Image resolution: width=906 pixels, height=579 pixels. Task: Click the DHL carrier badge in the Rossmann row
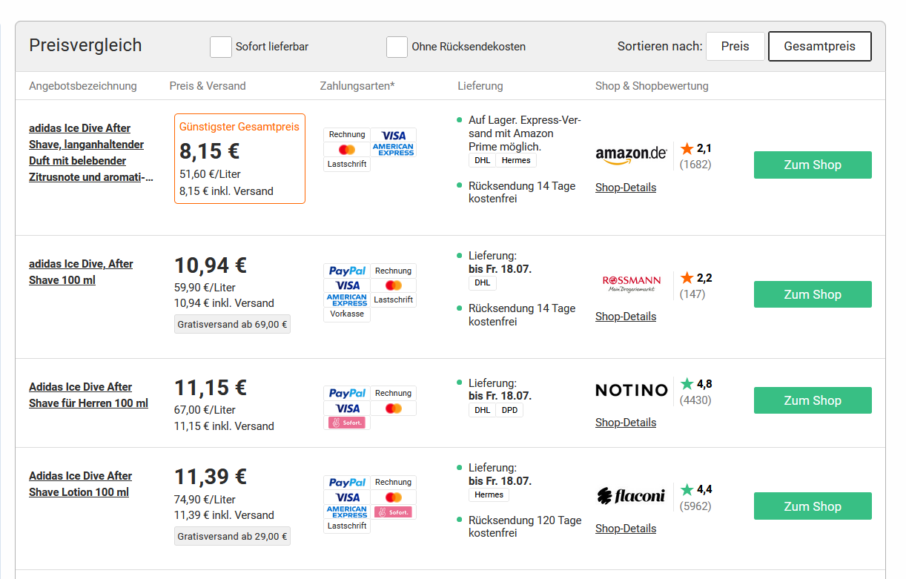pyautogui.click(x=483, y=282)
